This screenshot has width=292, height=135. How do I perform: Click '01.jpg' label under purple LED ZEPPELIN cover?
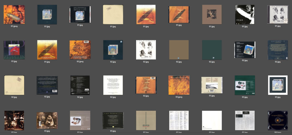pos(14,61)
